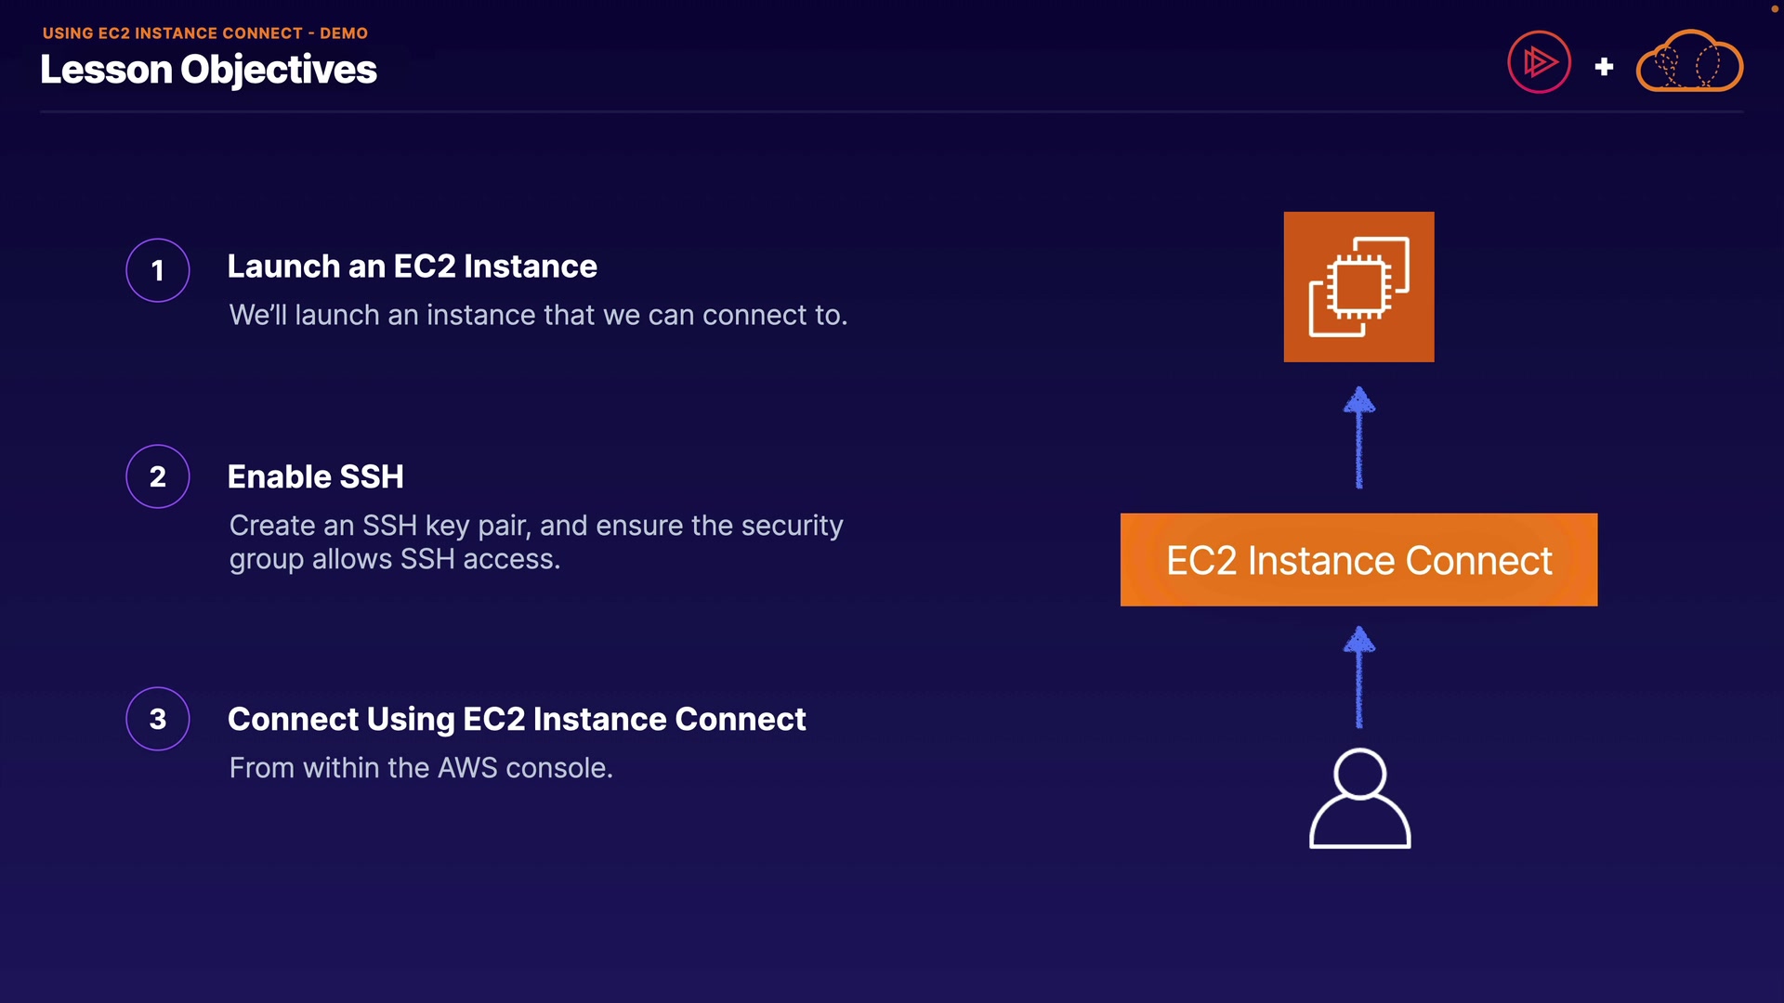Click 'From within the AWS console' text
The height and width of the screenshot is (1003, 1784).
[421, 768]
